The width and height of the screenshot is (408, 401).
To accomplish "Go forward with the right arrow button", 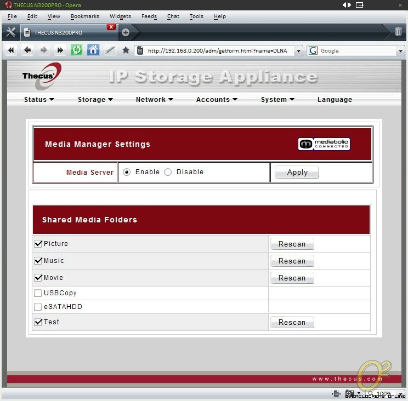I will 44,50.
